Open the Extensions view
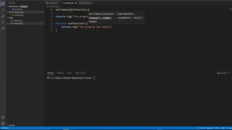This screenshot has width=232, height=130. click(x=3, y=28)
